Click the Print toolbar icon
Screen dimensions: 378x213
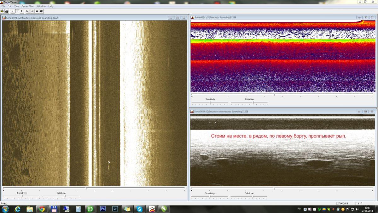tap(7, 11)
